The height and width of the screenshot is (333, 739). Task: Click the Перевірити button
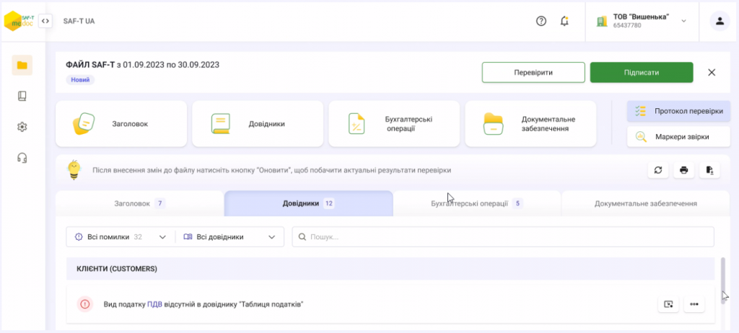point(533,73)
